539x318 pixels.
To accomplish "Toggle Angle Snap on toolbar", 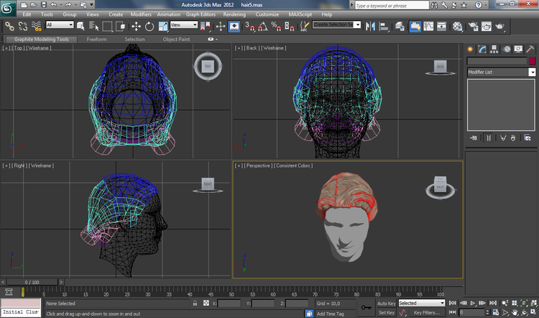I will [263, 27].
